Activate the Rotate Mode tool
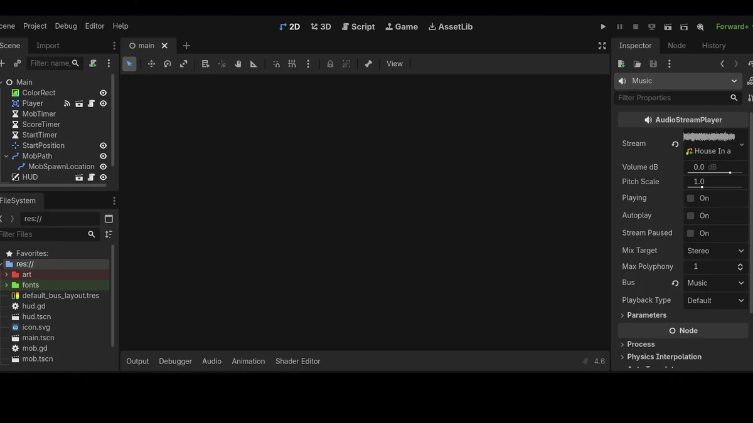This screenshot has height=423, width=753. pos(168,64)
